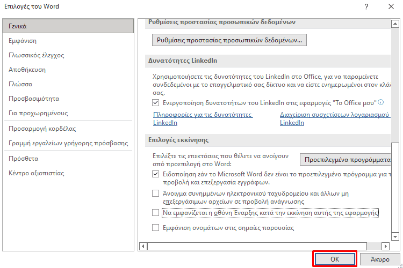The height and width of the screenshot is (268, 403).
Task: Confirm the dialog with the OK button
Action: (x=334, y=259)
